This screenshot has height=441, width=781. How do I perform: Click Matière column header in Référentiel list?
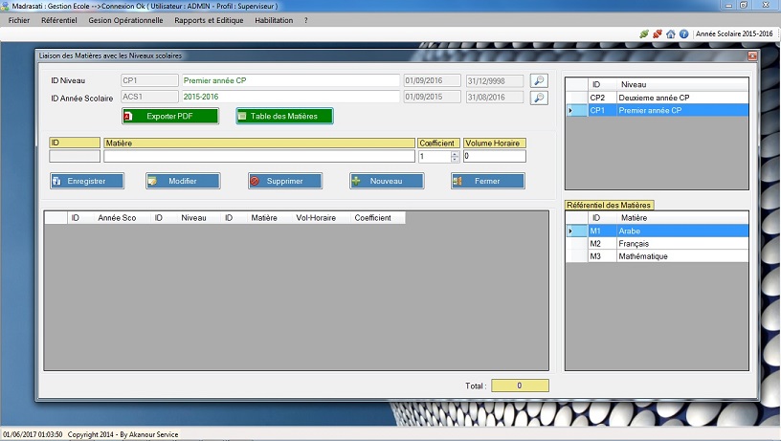[x=682, y=218]
